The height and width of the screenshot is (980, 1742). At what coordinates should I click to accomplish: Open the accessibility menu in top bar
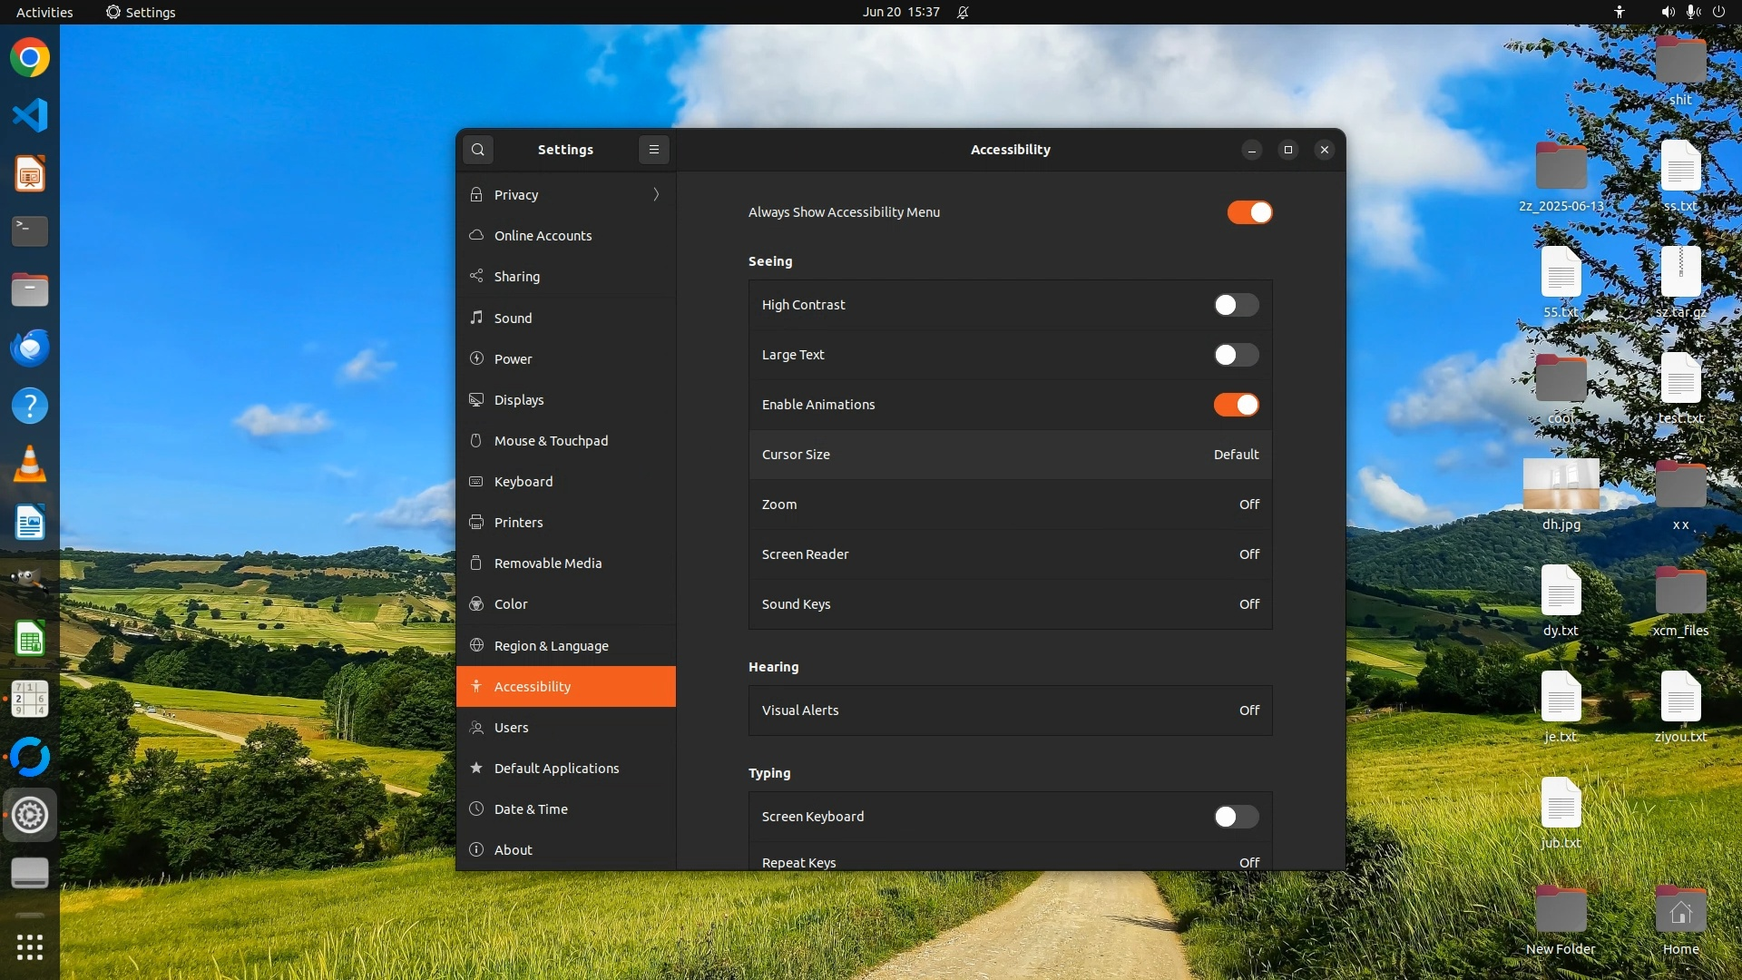coord(1620,12)
